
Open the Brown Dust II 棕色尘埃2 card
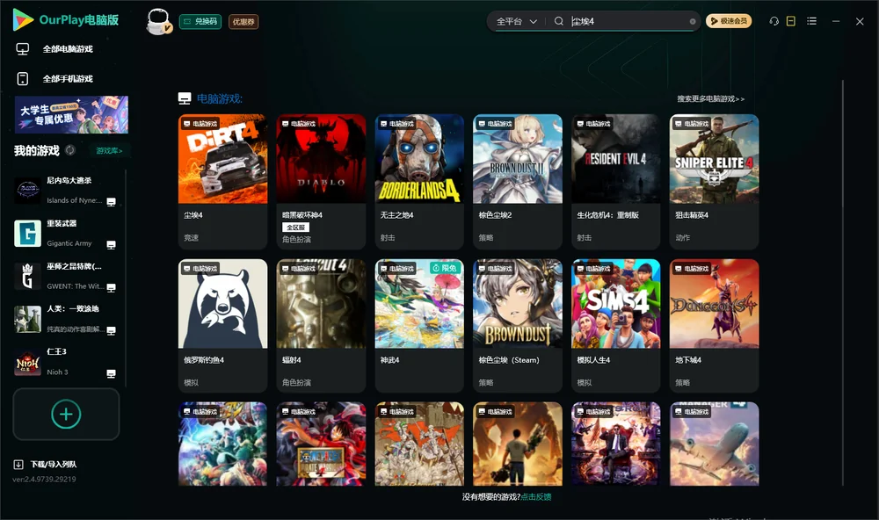pyautogui.click(x=518, y=181)
